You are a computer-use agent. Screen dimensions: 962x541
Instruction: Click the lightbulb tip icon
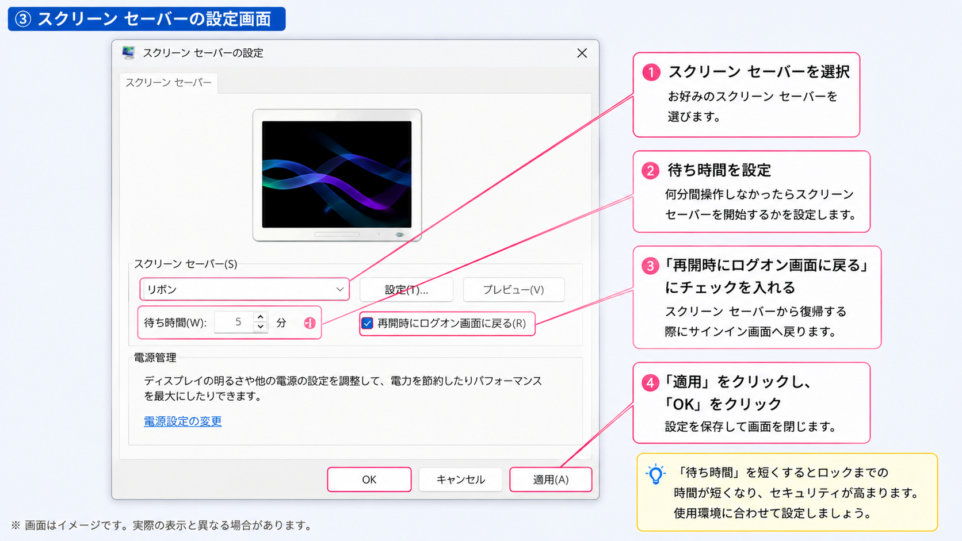(x=655, y=475)
